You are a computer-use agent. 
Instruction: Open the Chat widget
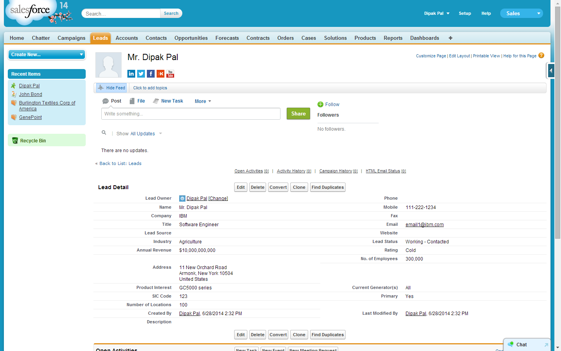coord(527,345)
